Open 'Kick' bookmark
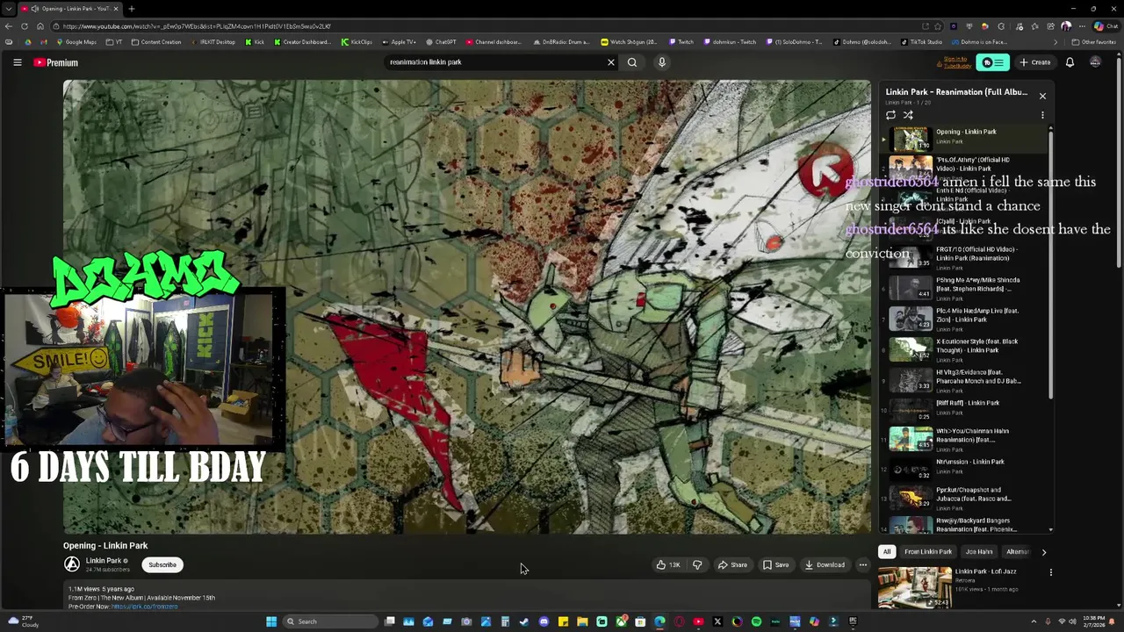1124x632 pixels. (255, 42)
